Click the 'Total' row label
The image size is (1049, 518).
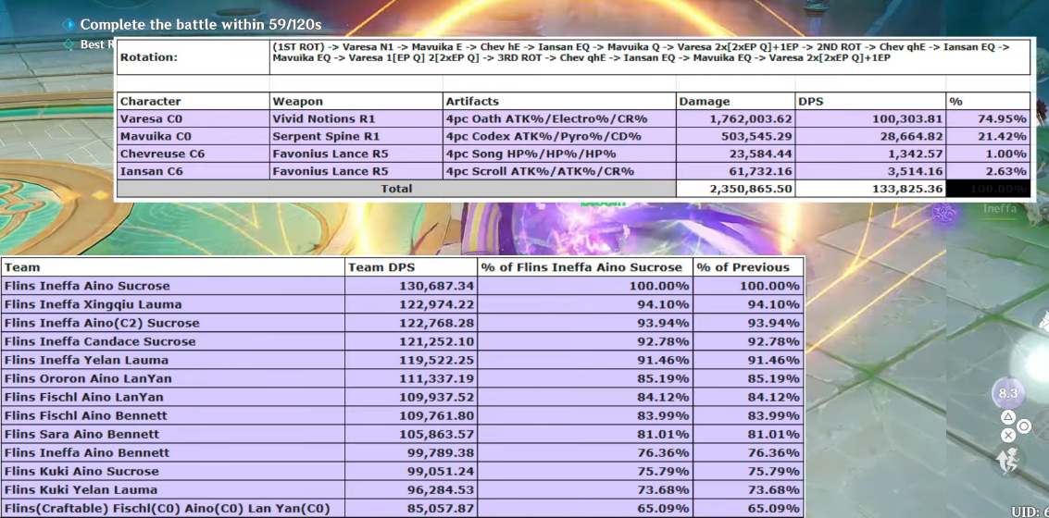[396, 189]
